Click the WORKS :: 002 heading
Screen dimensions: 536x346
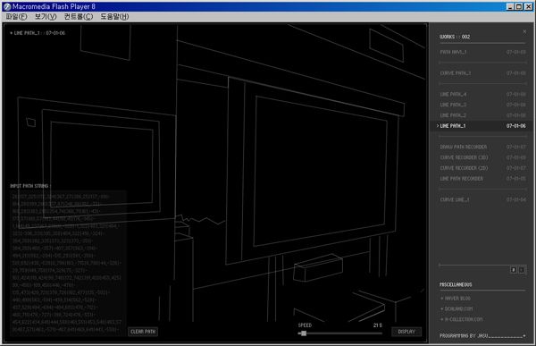click(x=455, y=37)
